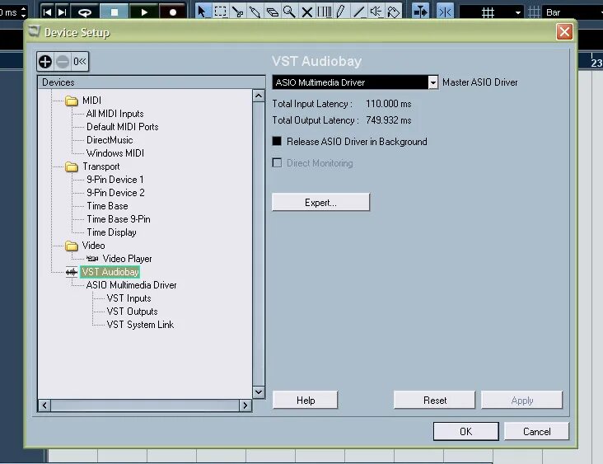Select the Erase tool
Viewport: 603px width, 464px height.
[273, 12]
